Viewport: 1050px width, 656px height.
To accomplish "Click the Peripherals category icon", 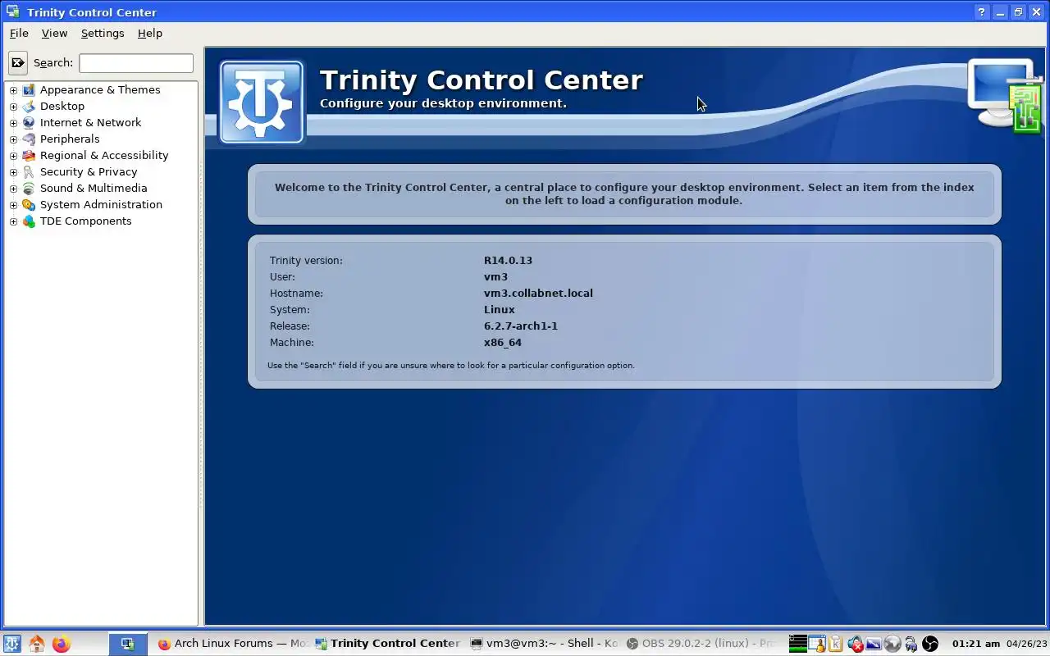I will click(x=29, y=139).
